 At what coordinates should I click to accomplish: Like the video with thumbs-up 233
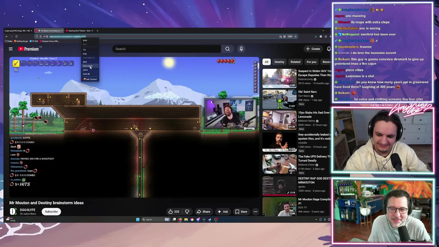174,212
